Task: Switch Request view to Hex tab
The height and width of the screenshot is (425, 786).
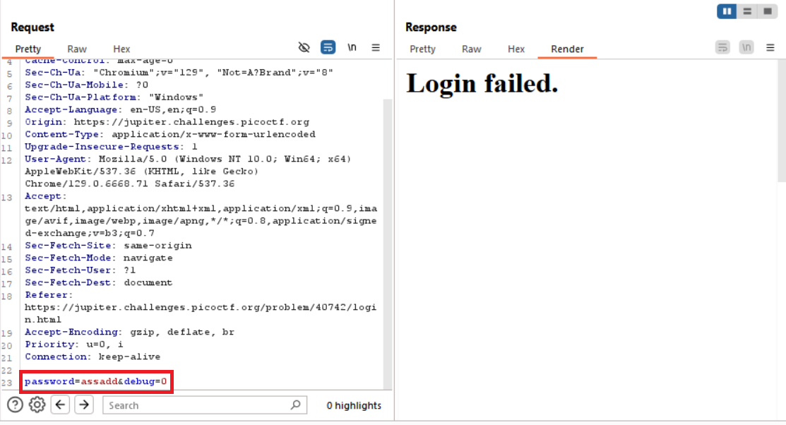Action: pos(121,49)
